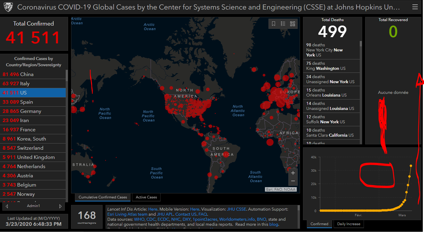The height and width of the screenshot is (232, 424).
Task: Click the Contact US link
Action: pos(186,214)
